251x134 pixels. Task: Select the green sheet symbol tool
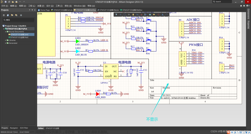point(150,14)
